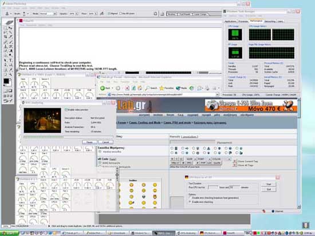Click the Internet Explorer Forward arrow

pos(118,88)
